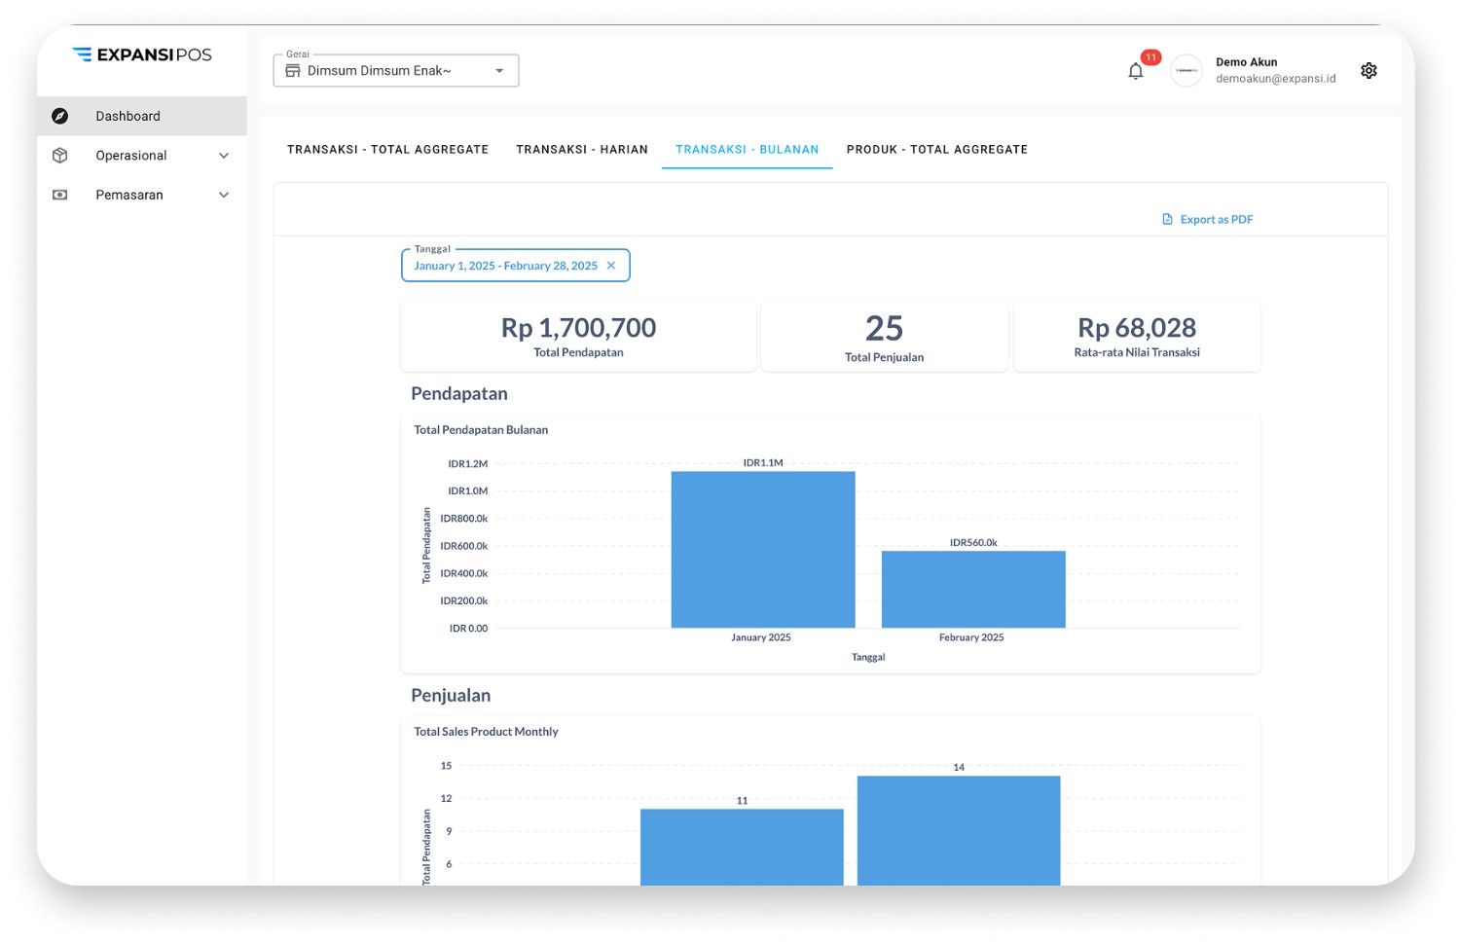
Task: Click the sales bar labeled 14
Action: click(x=959, y=830)
